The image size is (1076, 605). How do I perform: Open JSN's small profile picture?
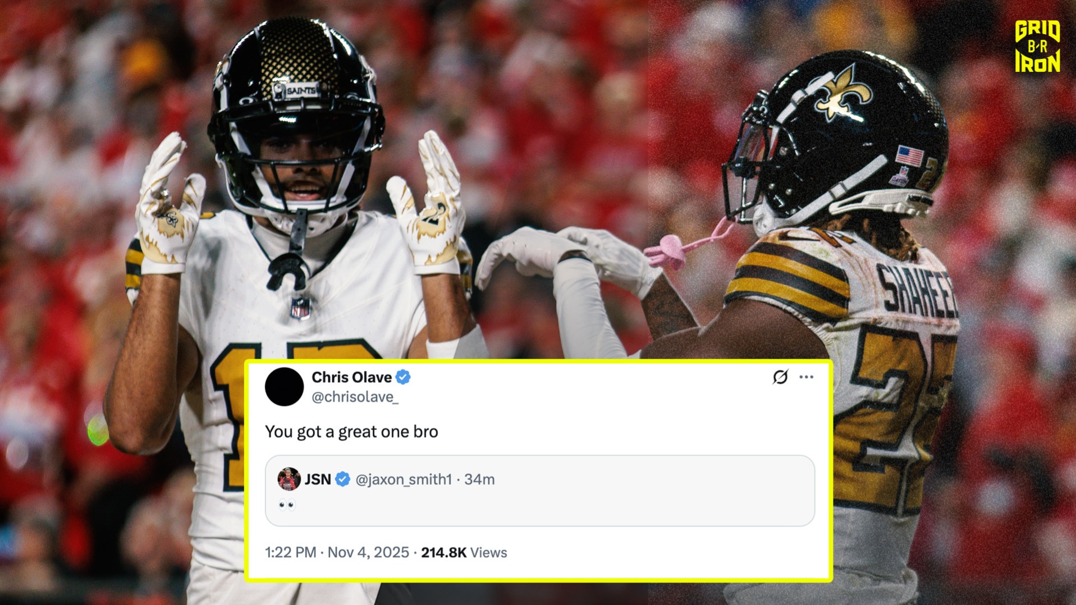click(x=289, y=479)
